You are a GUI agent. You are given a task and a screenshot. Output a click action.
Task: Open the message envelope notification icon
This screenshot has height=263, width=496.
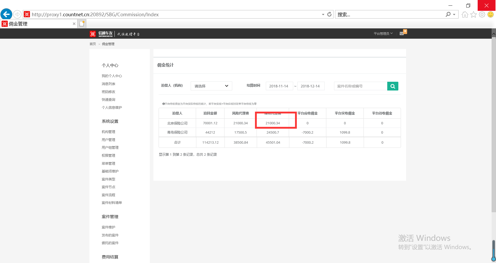coord(402,34)
